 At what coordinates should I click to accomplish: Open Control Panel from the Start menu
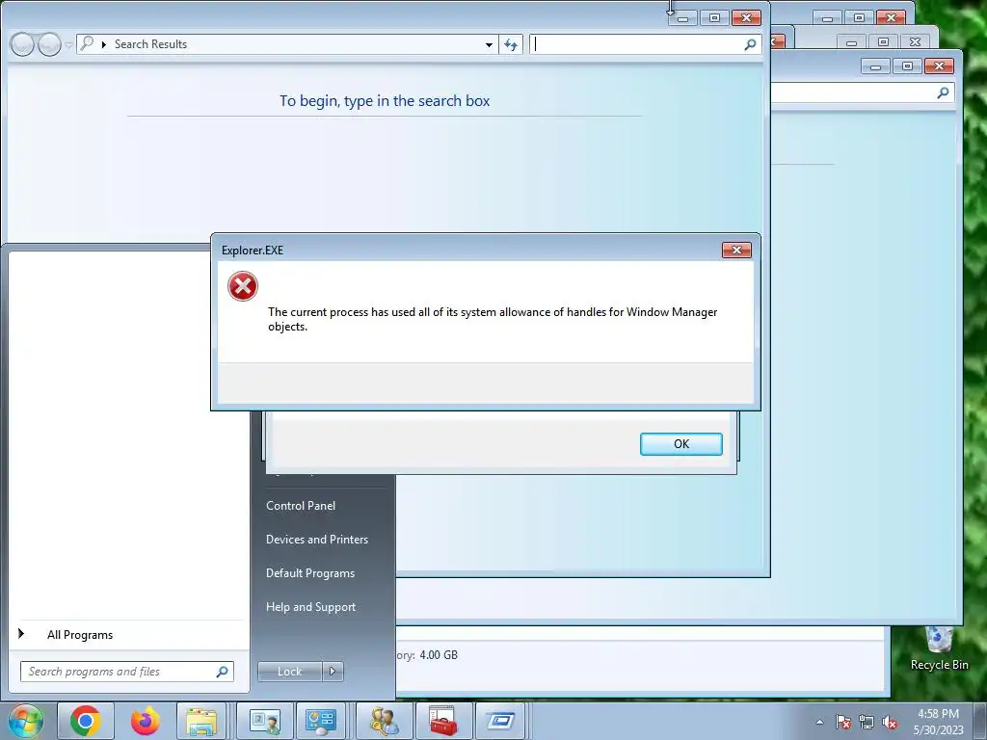301,505
